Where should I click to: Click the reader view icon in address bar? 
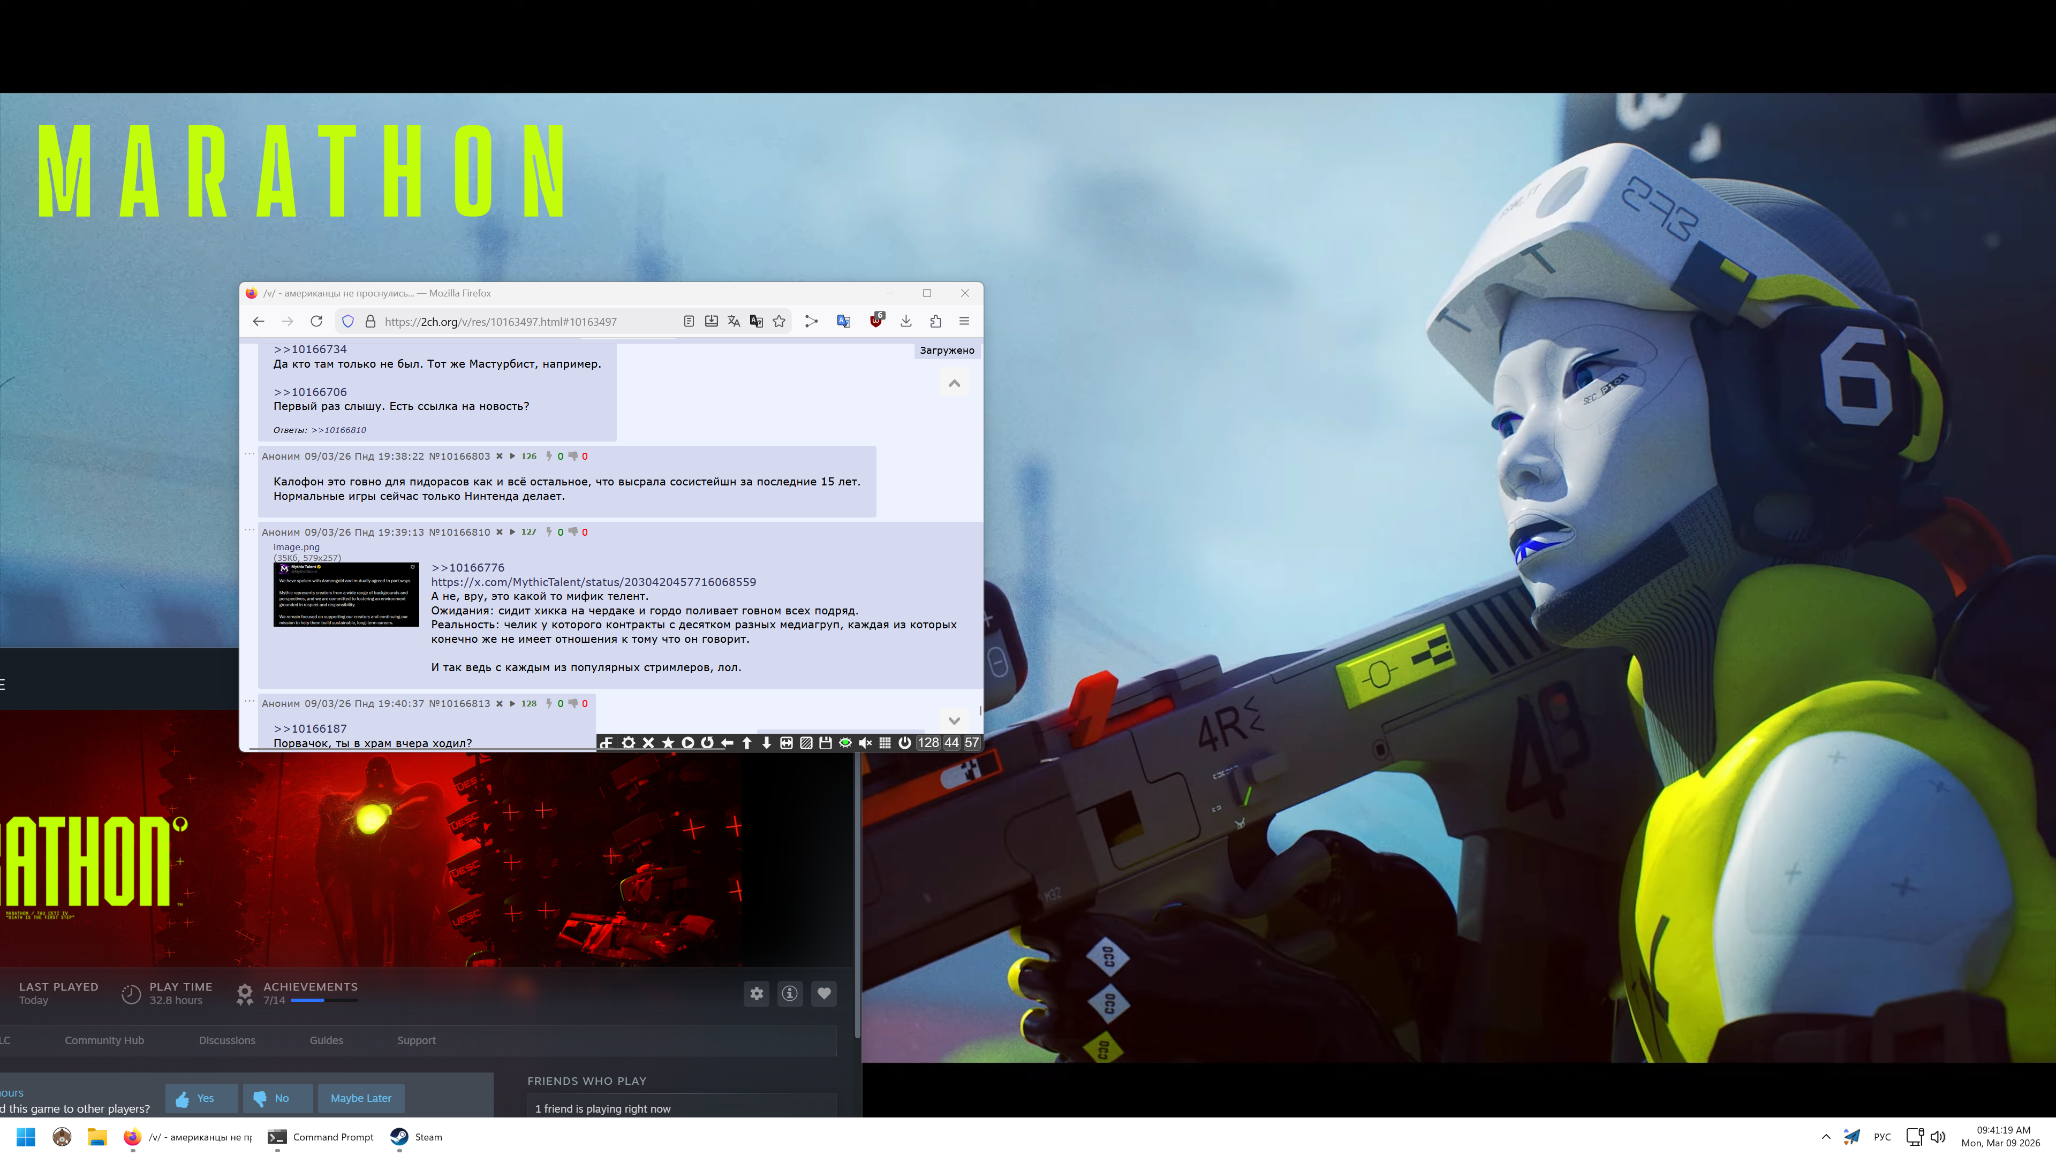point(689,322)
